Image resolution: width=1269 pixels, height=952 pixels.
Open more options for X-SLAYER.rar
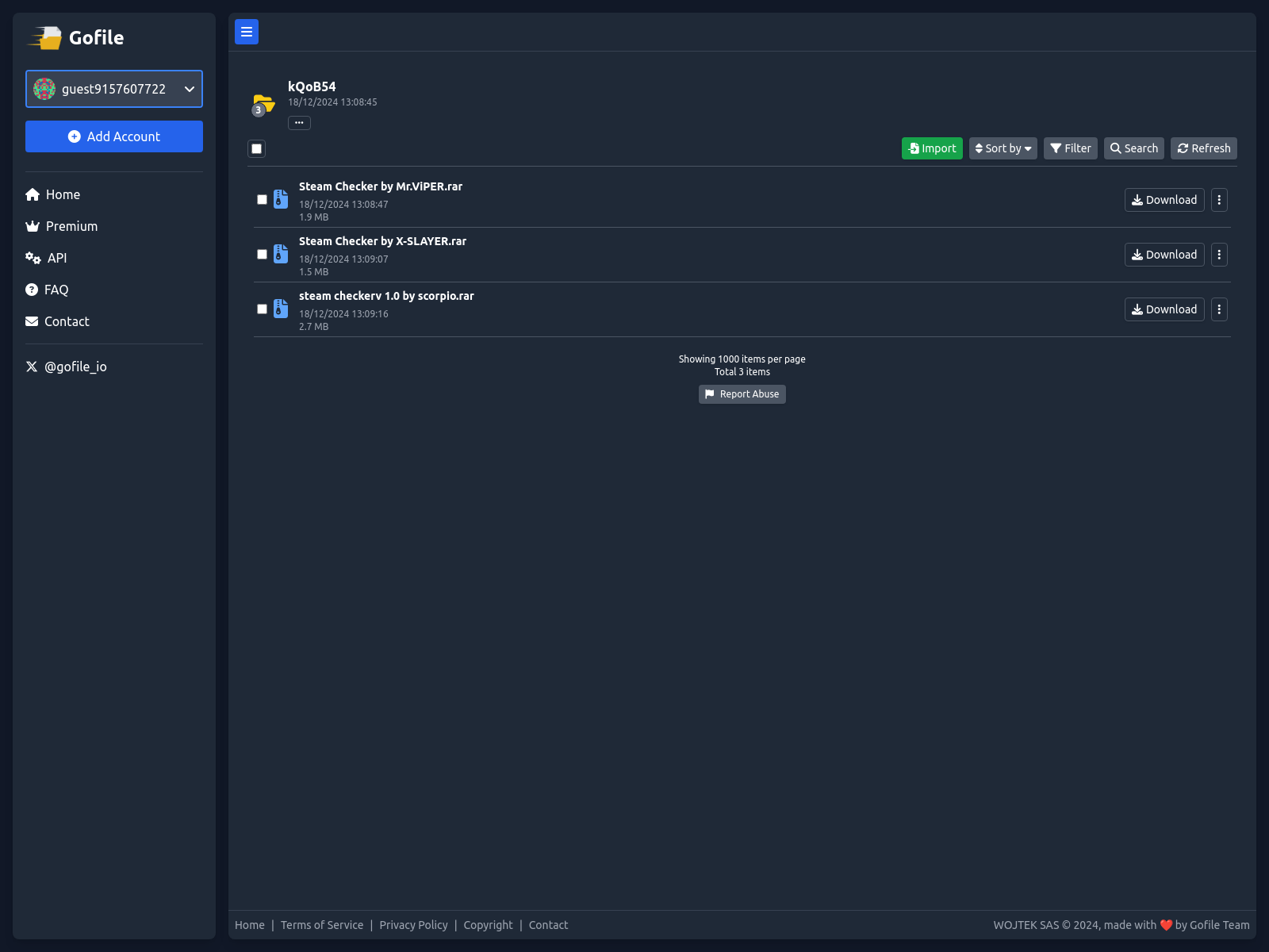pyautogui.click(x=1219, y=255)
